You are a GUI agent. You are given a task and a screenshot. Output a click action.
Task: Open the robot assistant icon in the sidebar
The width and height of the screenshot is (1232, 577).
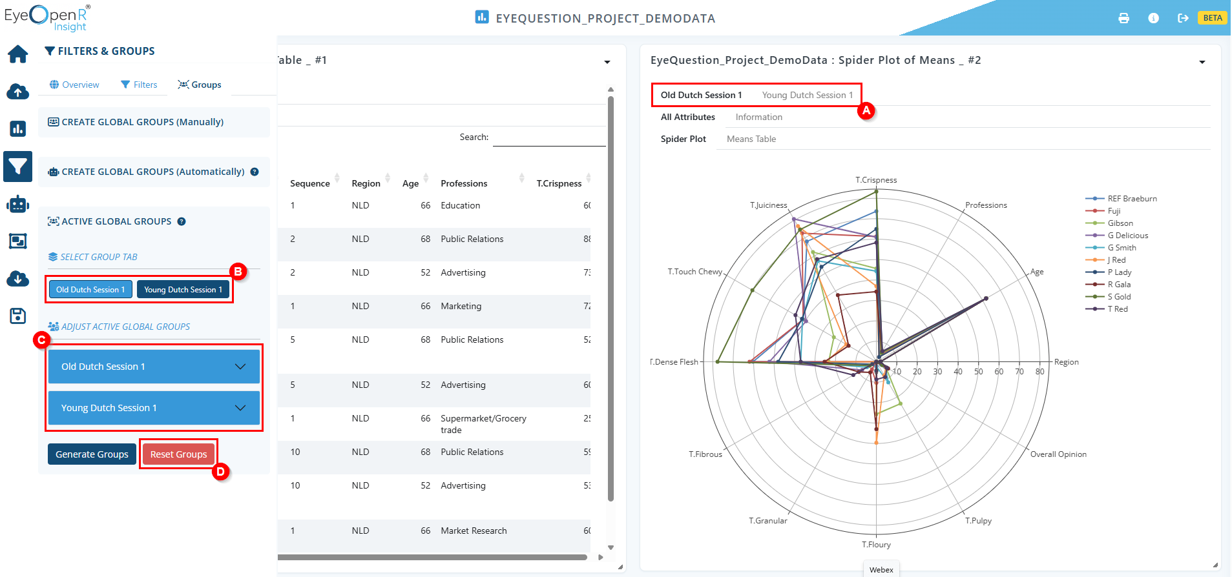click(18, 204)
